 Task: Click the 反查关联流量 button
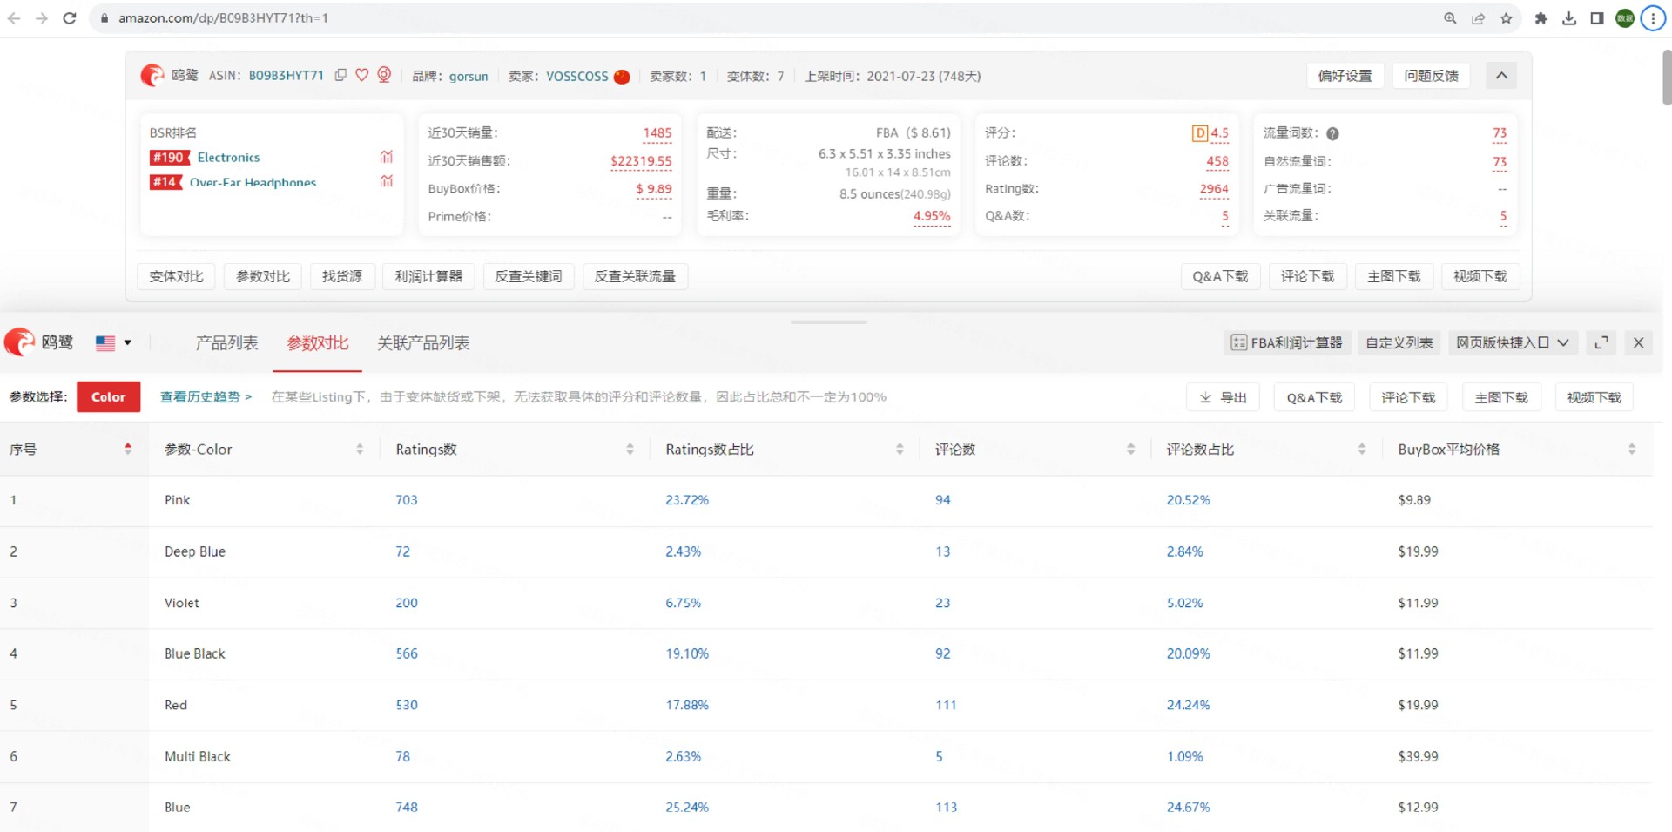point(635,276)
